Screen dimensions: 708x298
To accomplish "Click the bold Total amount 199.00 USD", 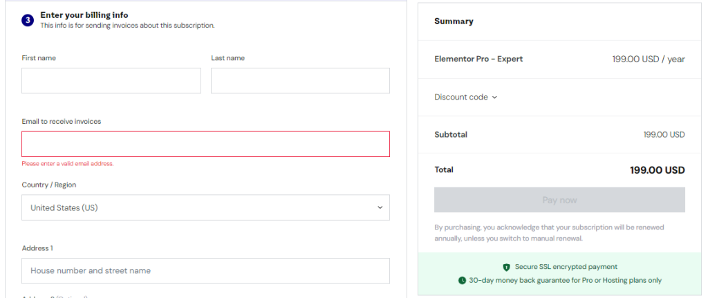I will click(658, 170).
